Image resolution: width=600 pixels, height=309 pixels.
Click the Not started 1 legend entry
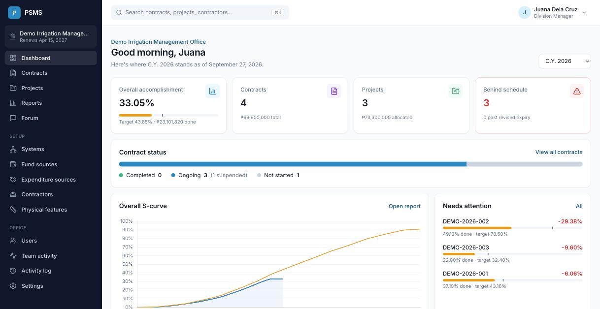(278, 175)
